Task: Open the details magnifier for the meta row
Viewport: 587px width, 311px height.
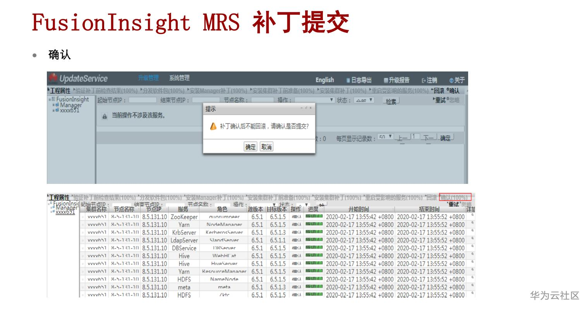Action: pyautogui.click(x=473, y=286)
